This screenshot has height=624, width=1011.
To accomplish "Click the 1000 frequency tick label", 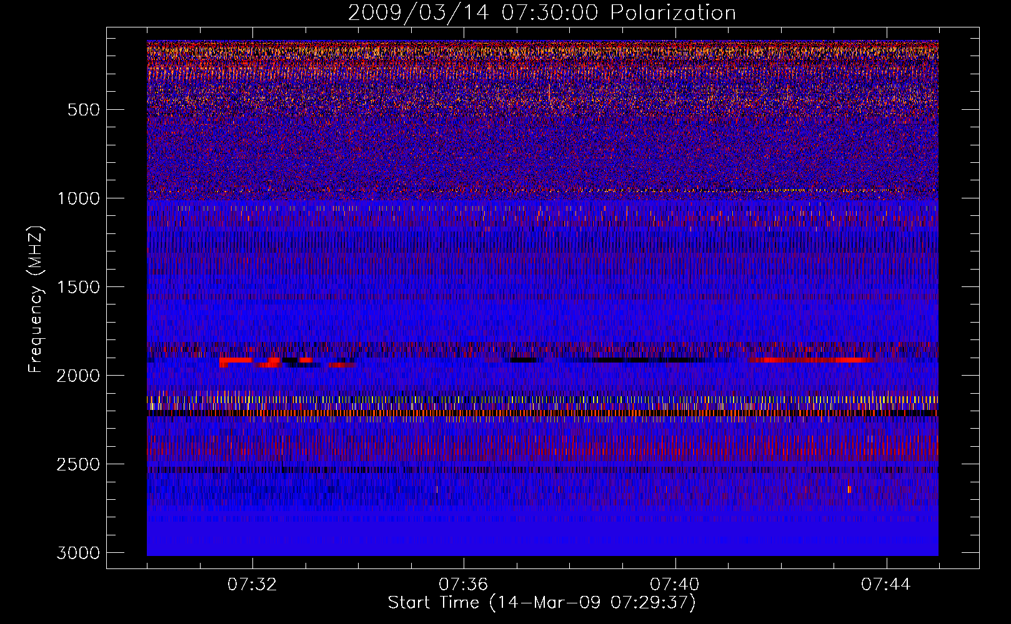I will (x=78, y=198).
